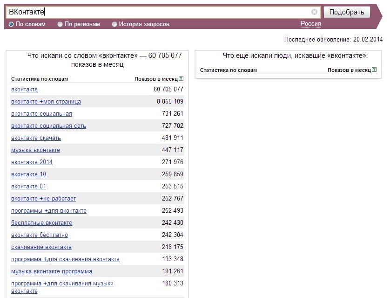
Task: Open help icon beside right Показов в месяц
Action: click(374, 70)
